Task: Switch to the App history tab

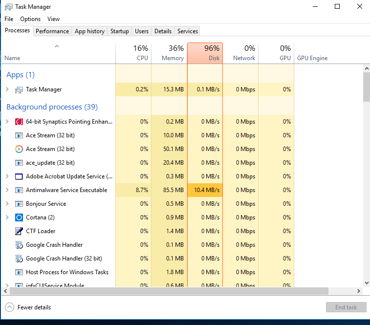Action: (89, 31)
